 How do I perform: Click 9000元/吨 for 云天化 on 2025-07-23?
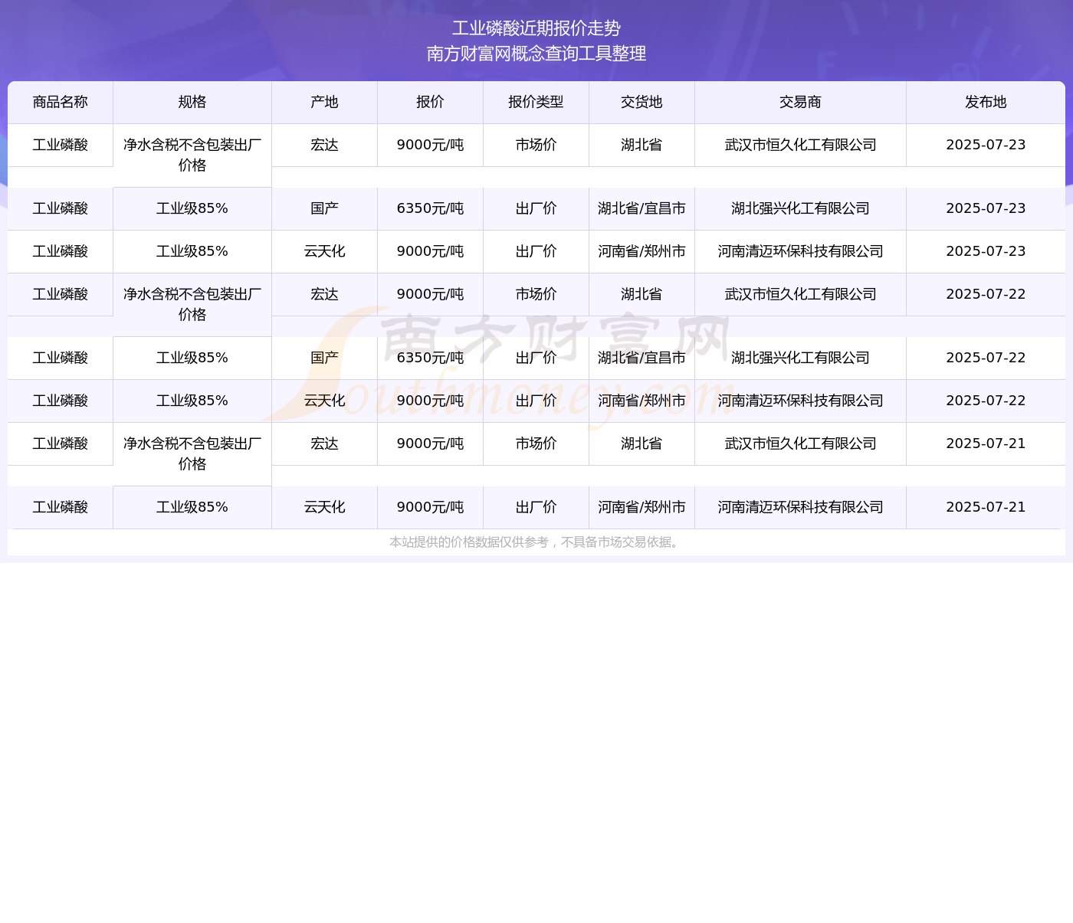click(x=431, y=251)
